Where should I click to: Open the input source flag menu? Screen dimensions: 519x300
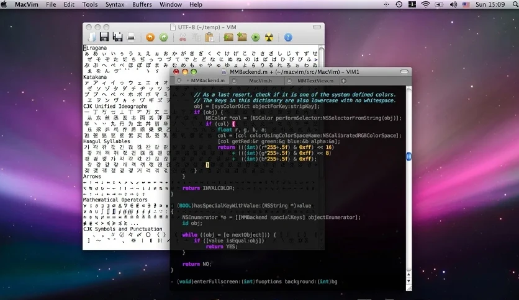(466, 4)
